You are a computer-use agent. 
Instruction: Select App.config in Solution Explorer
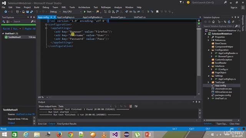click(220, 85)
